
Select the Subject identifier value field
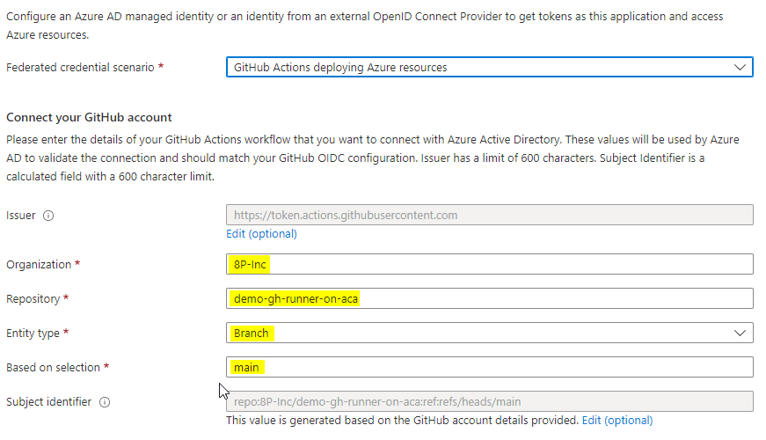click(x=489, y=401)
